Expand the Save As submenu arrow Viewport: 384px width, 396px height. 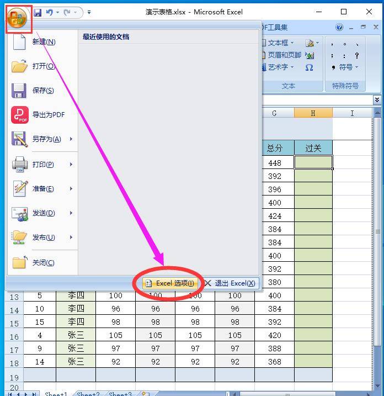pyautogui.click(x=71, y=139)
